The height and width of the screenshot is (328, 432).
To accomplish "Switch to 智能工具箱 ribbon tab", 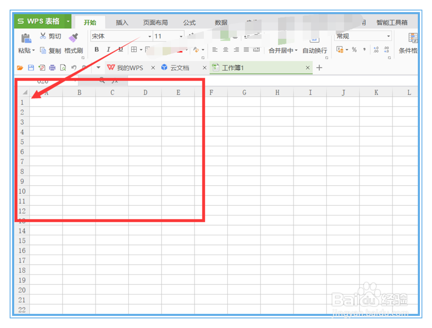I will pos(392,22).
